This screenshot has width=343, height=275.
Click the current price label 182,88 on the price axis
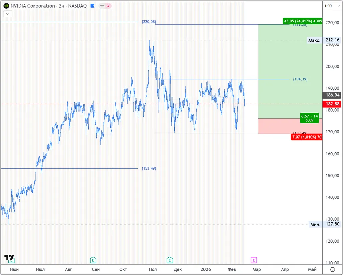pos(332,104)
